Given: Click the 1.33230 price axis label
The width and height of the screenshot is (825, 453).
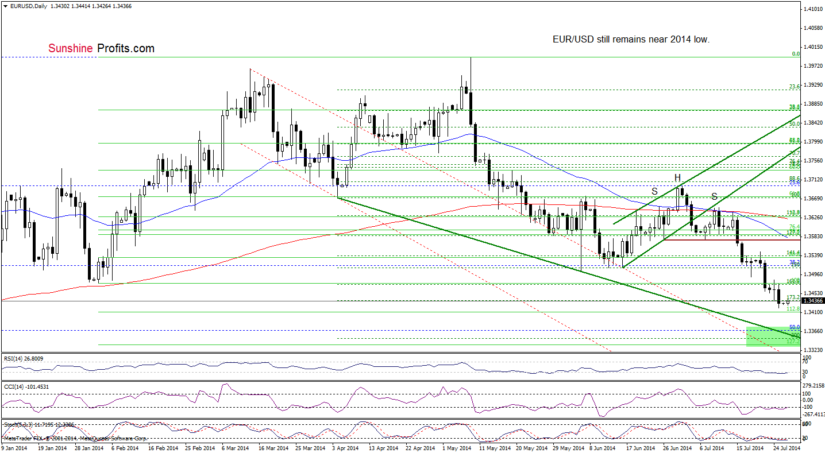Looking at the screenshot, I should tap(814, 350).
